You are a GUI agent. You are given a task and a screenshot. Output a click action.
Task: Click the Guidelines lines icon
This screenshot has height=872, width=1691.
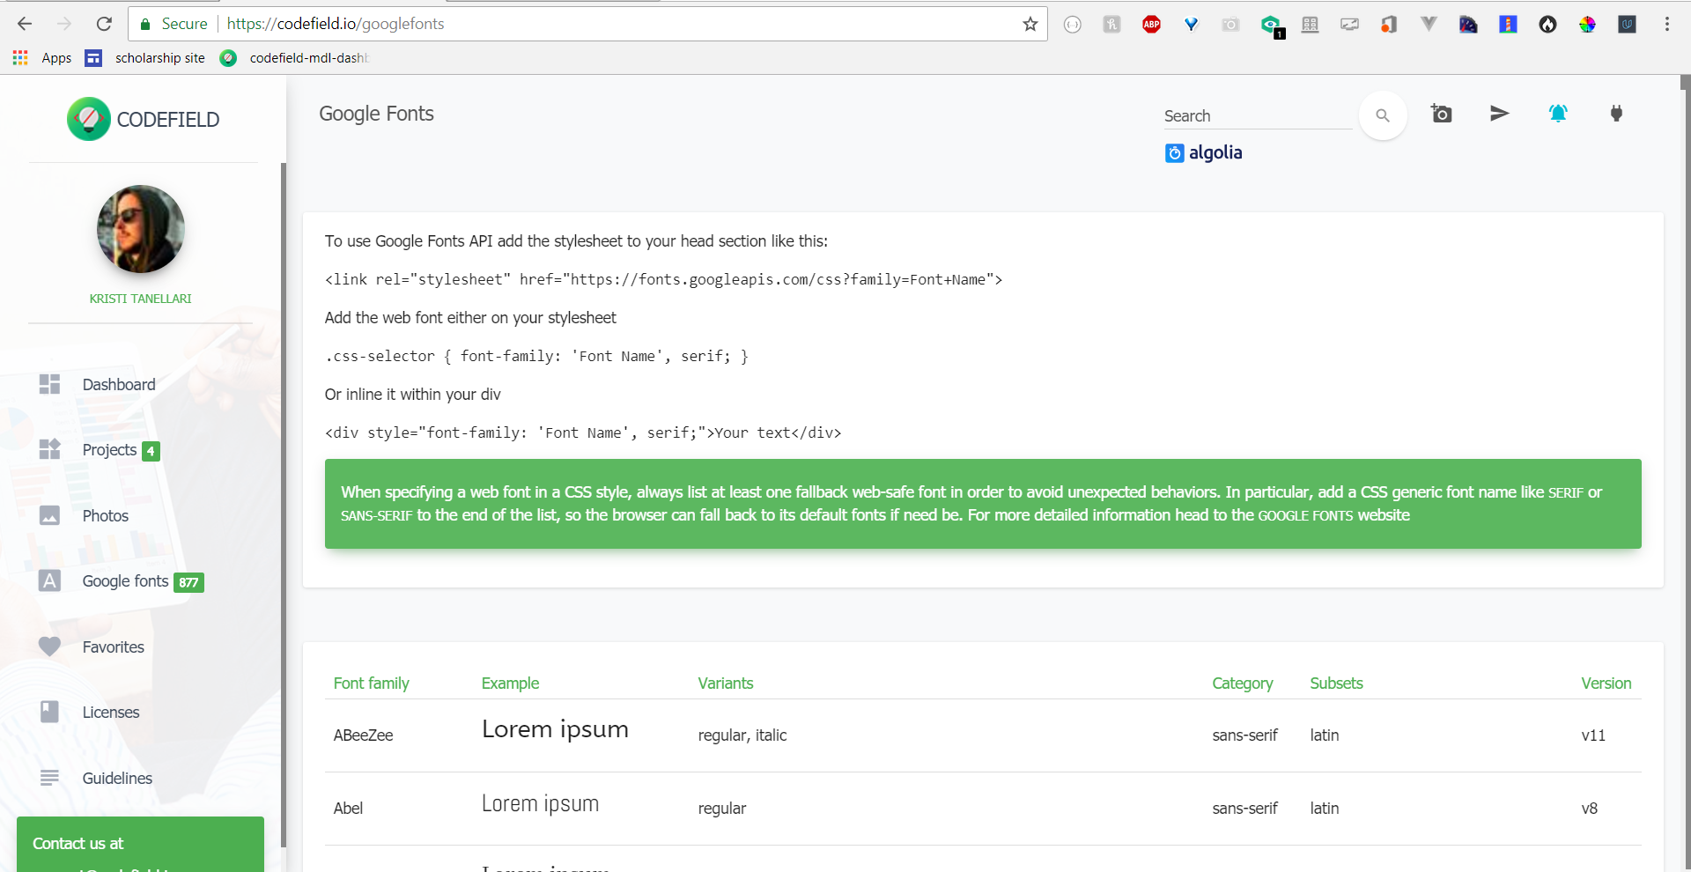49,778
